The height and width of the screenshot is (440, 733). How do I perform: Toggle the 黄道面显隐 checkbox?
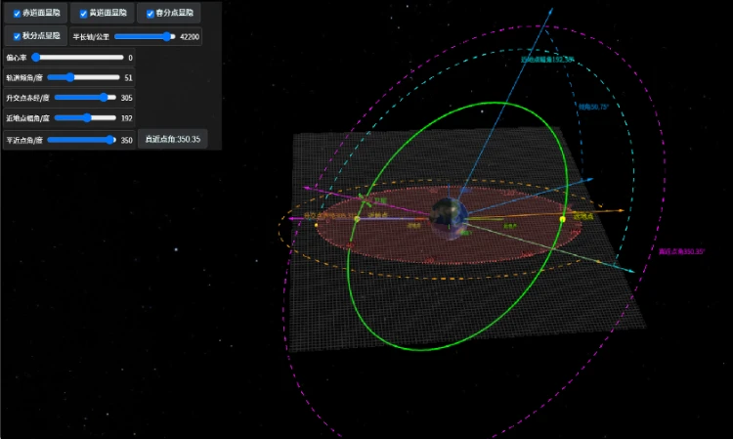tap(84, 14)
